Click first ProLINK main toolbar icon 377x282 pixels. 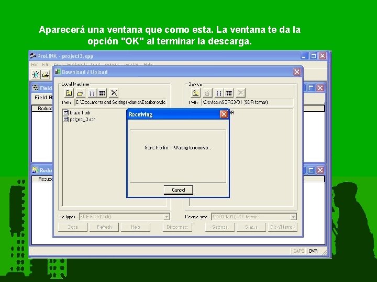(36, 75)
